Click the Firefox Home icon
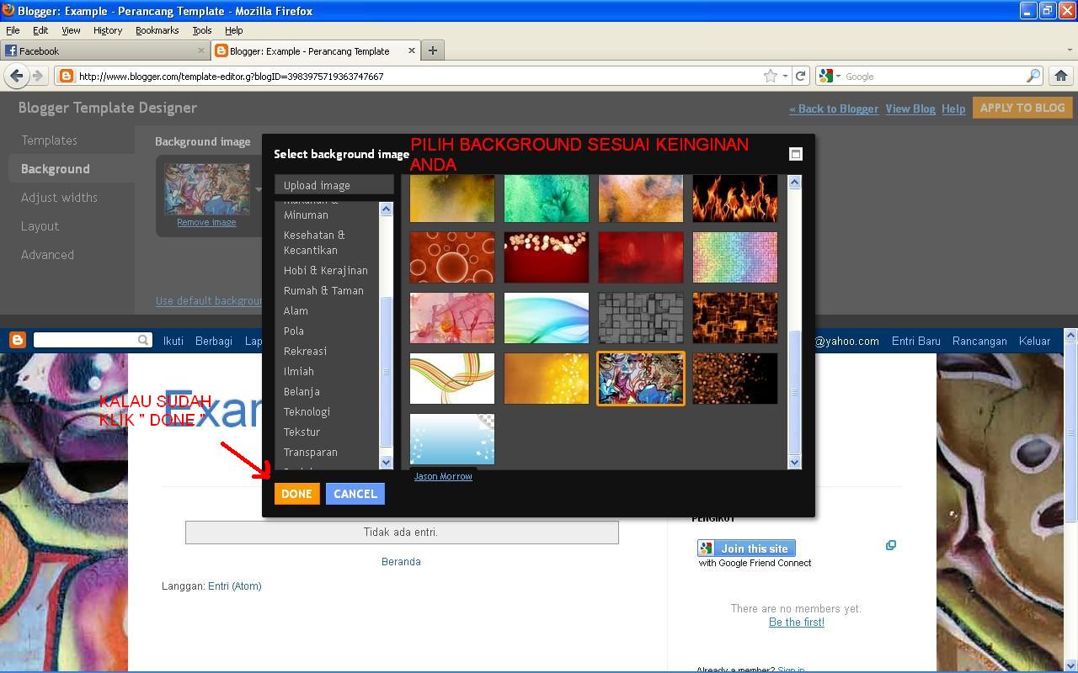This screenshot has height=673, width=1078. point(1060,76)
